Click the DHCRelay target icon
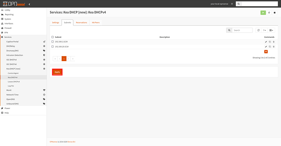This screenshot has width=281, height=146. point(44,46)
